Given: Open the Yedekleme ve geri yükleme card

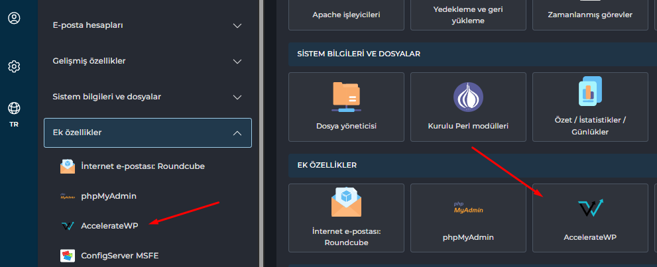Looking at the screenshot, I should (468, 15).
